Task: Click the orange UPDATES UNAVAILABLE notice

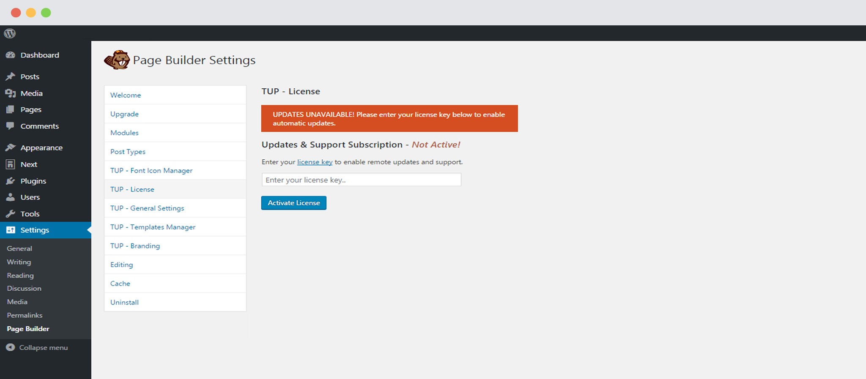Action: point(389,118)
